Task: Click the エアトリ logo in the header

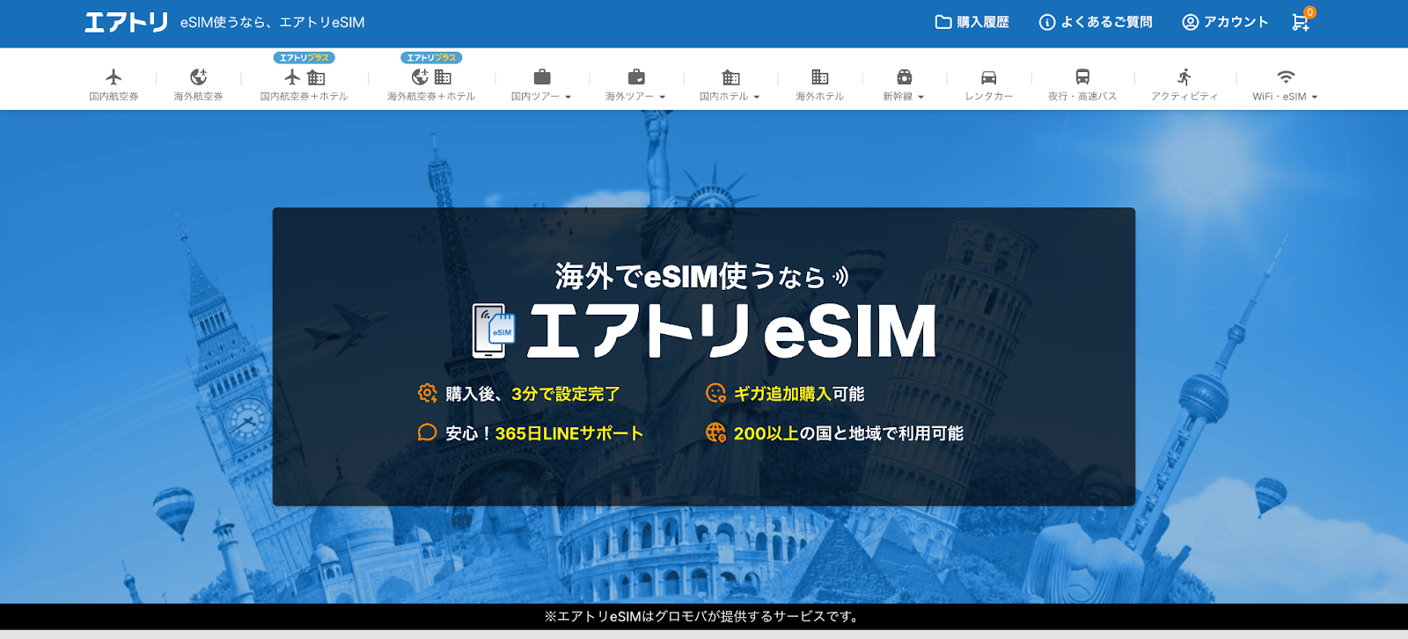Action: tap(126, 22)
